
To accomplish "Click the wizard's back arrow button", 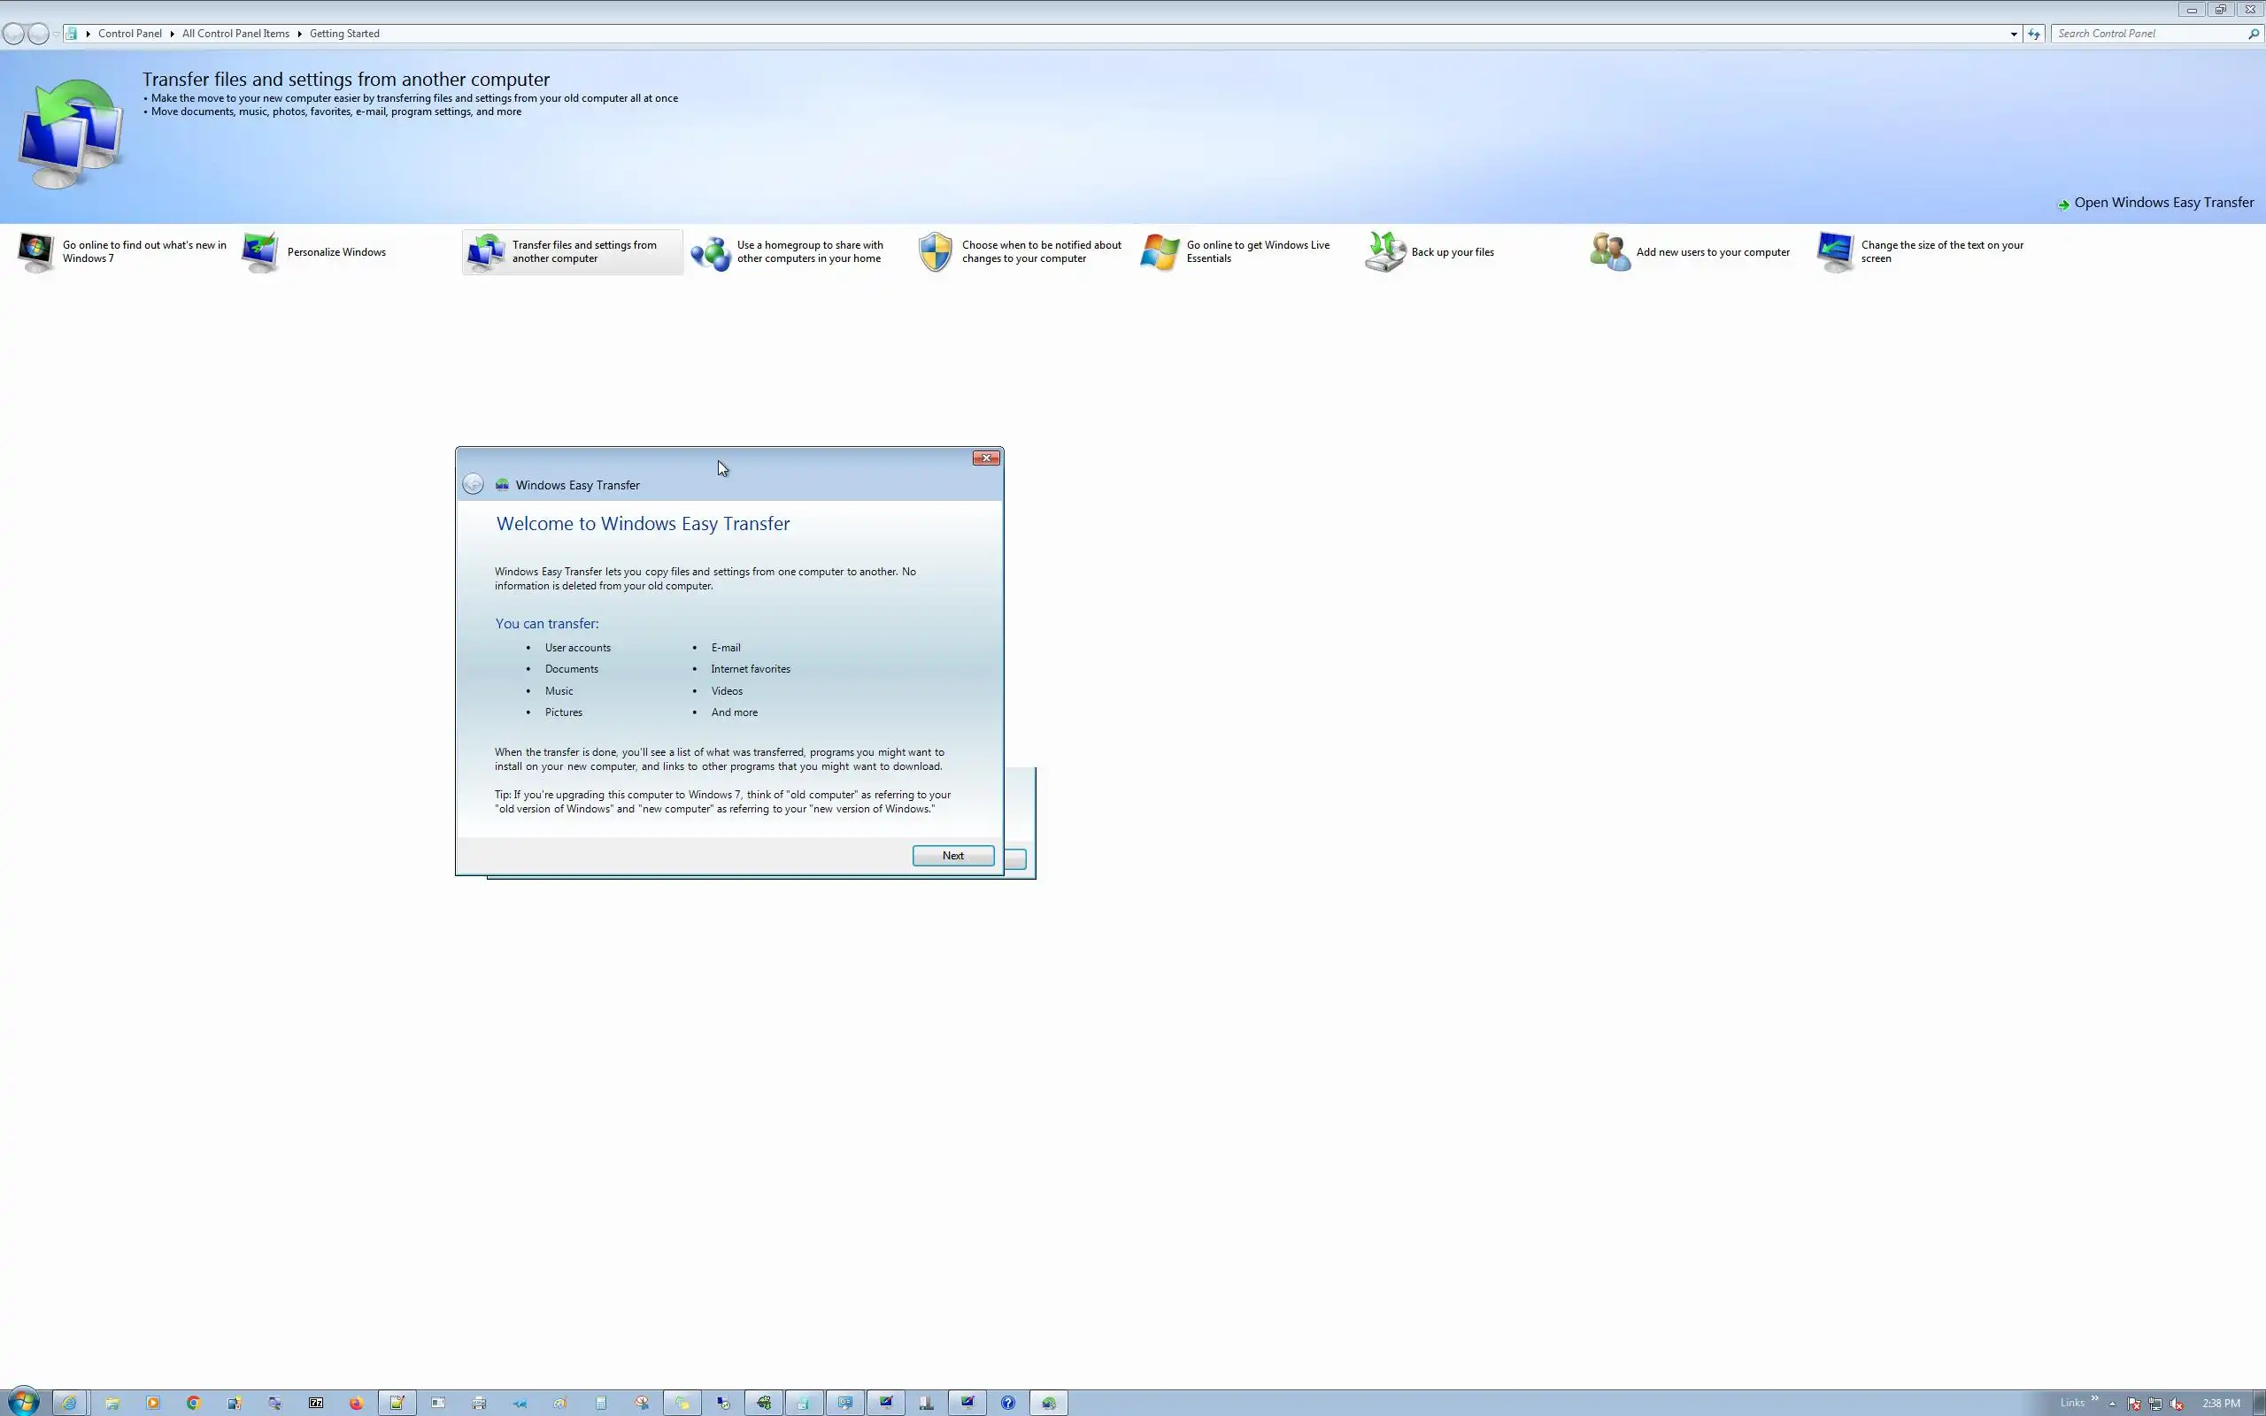I will 473,484.
